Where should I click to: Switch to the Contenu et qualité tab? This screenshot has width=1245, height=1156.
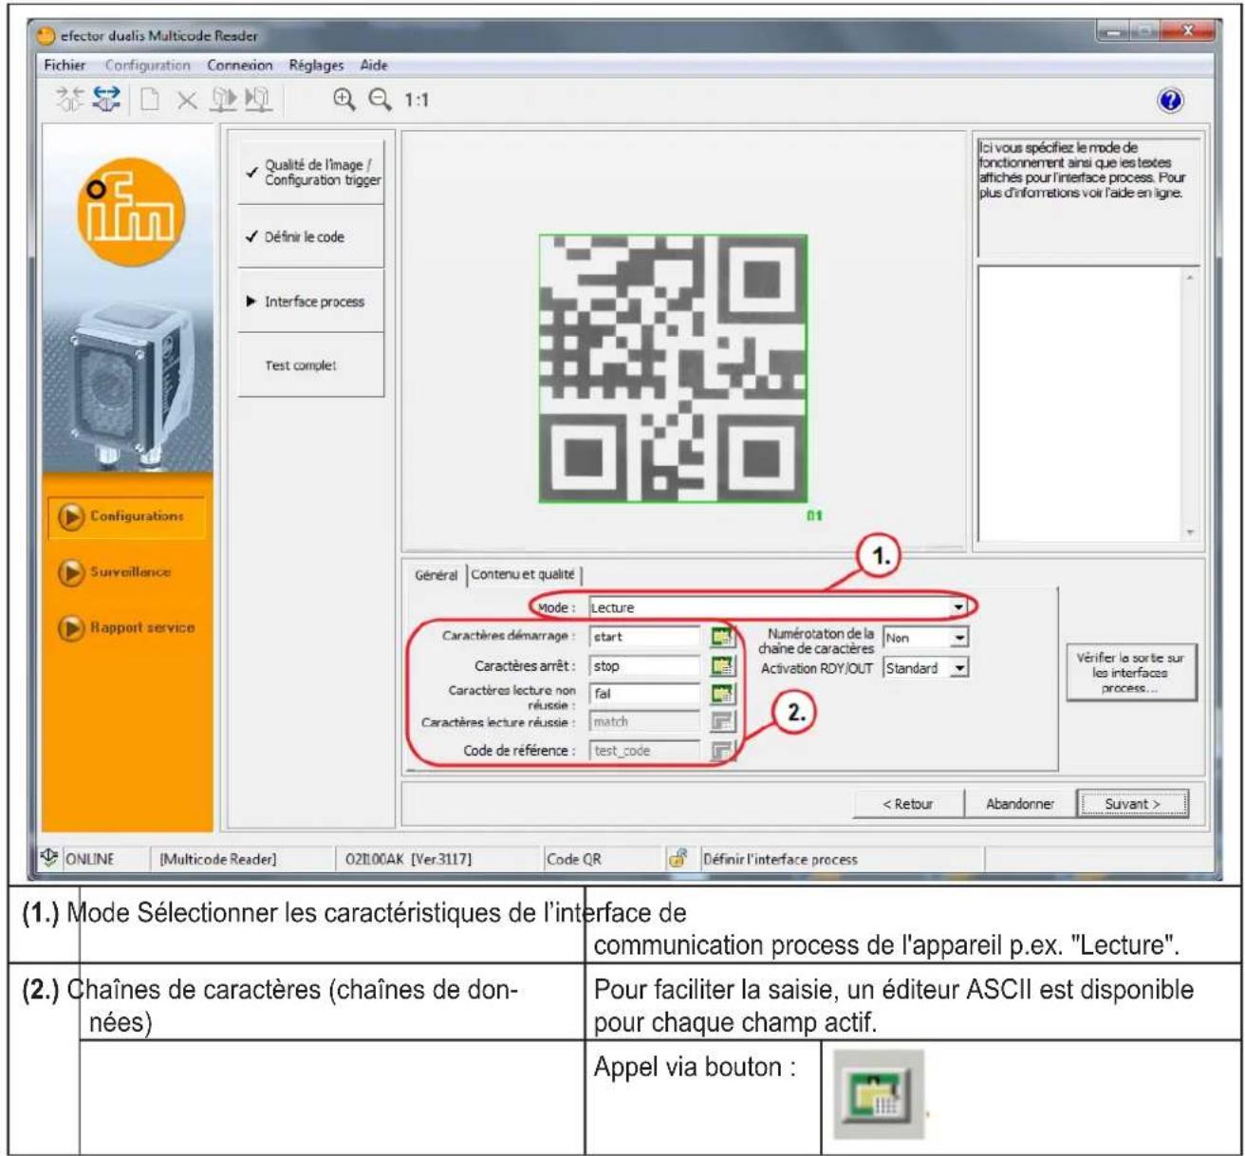[x=523, y=574]
